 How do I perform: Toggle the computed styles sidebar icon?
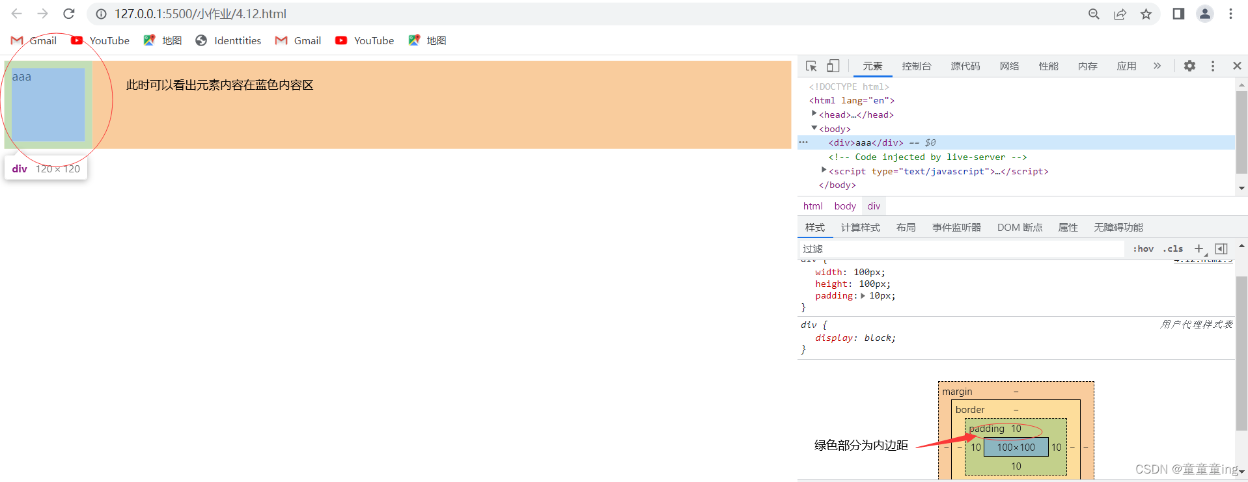(x=1221, y=248)
